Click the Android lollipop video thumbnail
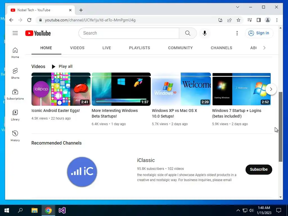 (x=61, y=89)
